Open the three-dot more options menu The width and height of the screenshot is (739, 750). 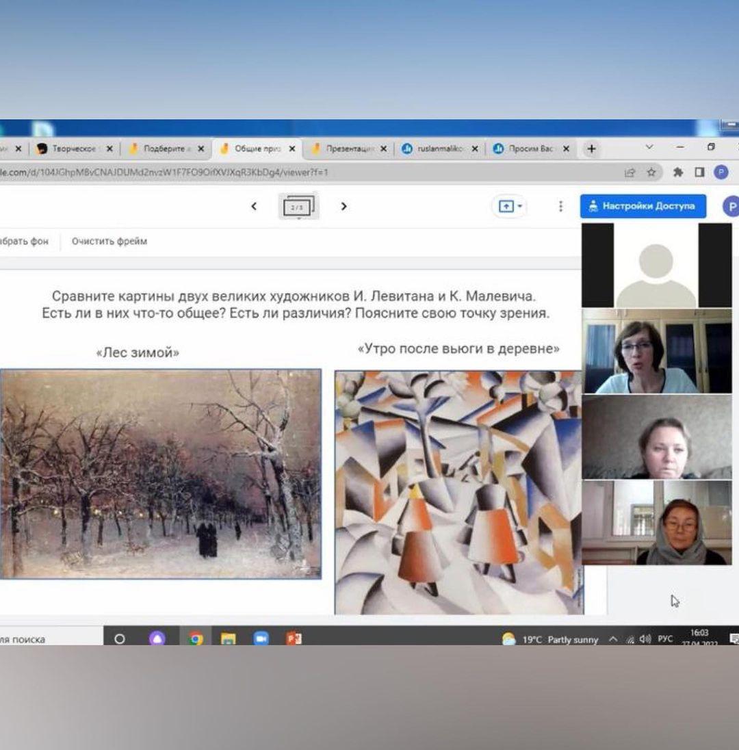[x=560, y=206]
